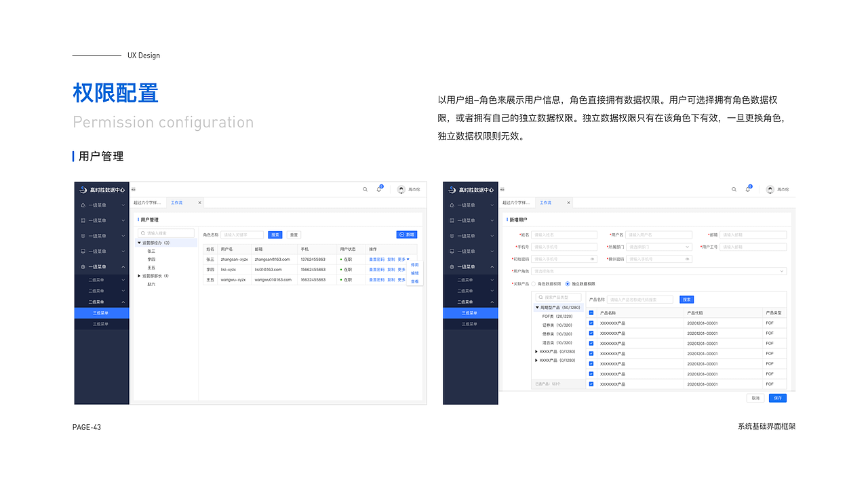Show password via eye icon in 确认密码 field
The image size is (868, 488).
tap(687, 259)
